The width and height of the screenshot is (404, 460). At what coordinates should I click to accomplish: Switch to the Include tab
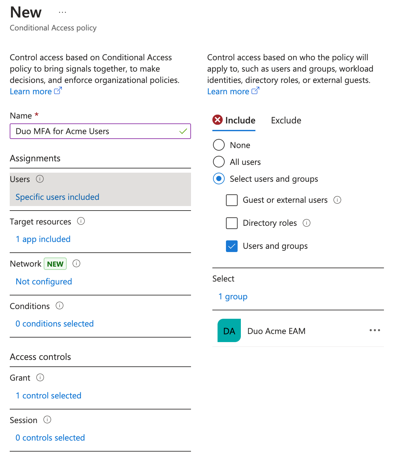(x=240, y=121)
